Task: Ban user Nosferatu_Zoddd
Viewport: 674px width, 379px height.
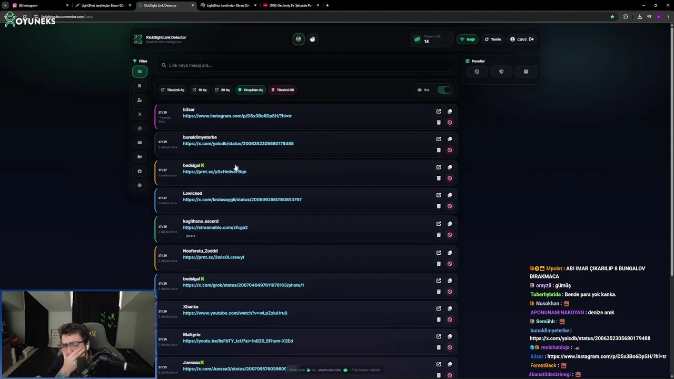Action: coord(450,264)
